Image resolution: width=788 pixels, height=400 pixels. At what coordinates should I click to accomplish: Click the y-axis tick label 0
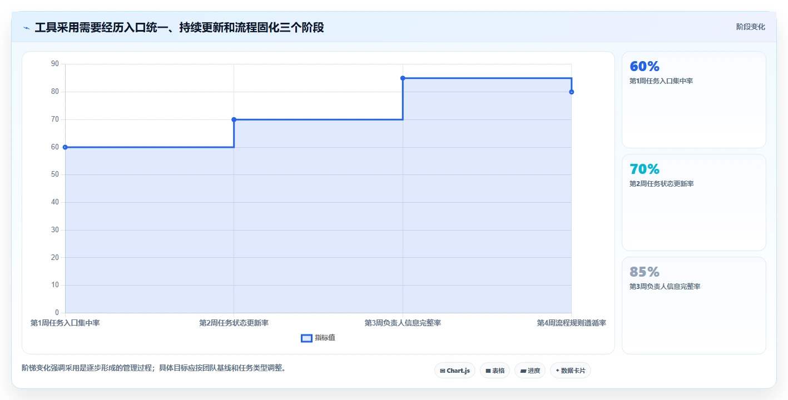click(57, 313)
